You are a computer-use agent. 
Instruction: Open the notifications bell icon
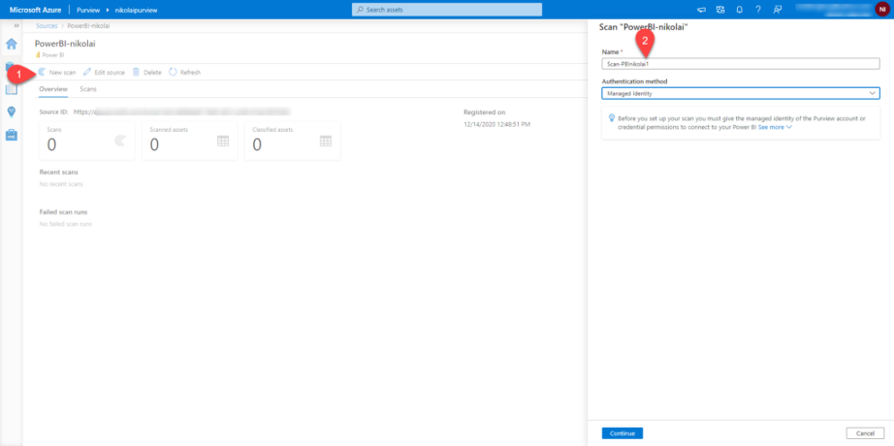pyautogui.click(x=739, y=10)
